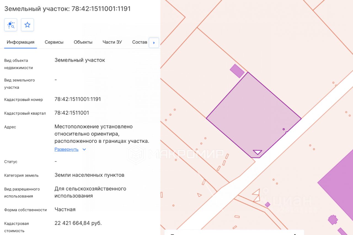Select the Состав tab
This screenshot has width=353, height=235.
tap(140, 42)
